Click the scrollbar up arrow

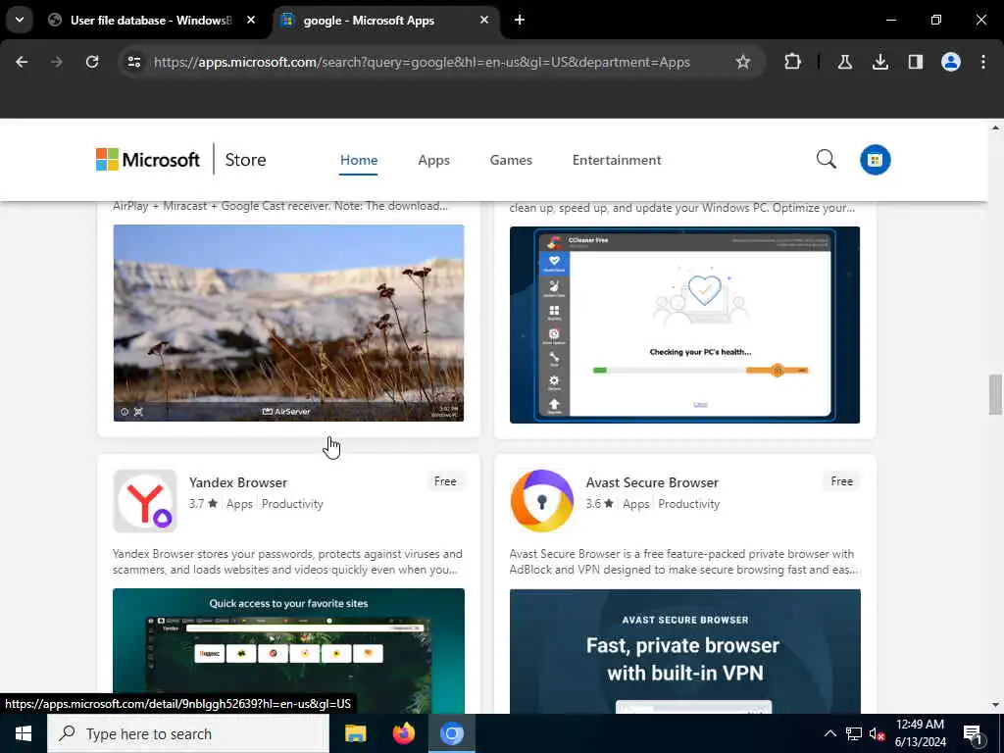pyautogui.click(x=995, y=127)
